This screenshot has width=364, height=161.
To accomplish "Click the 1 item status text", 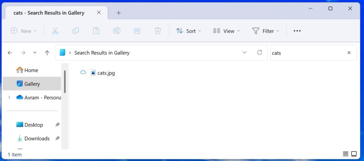I will [x=15, y=154].
